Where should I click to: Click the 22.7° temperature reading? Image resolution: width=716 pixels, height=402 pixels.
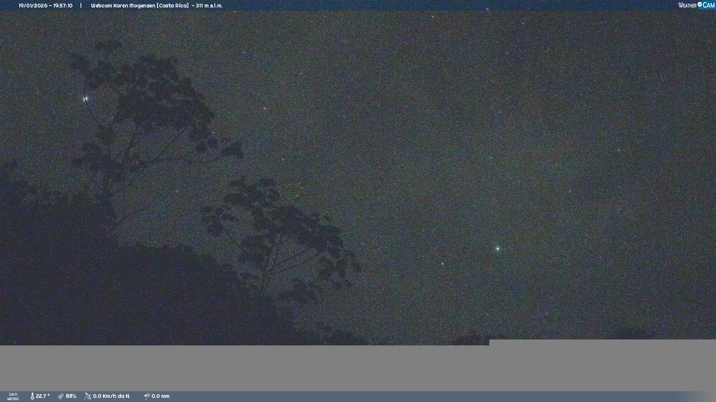43,396
